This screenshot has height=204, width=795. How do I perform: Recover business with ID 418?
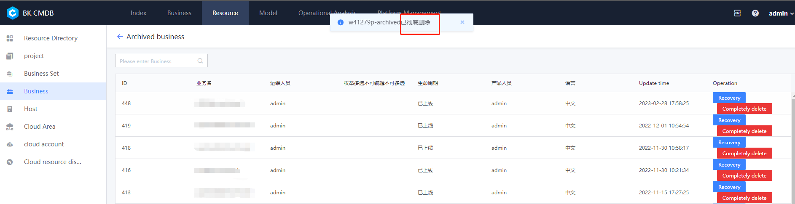(x=729, y=142)
